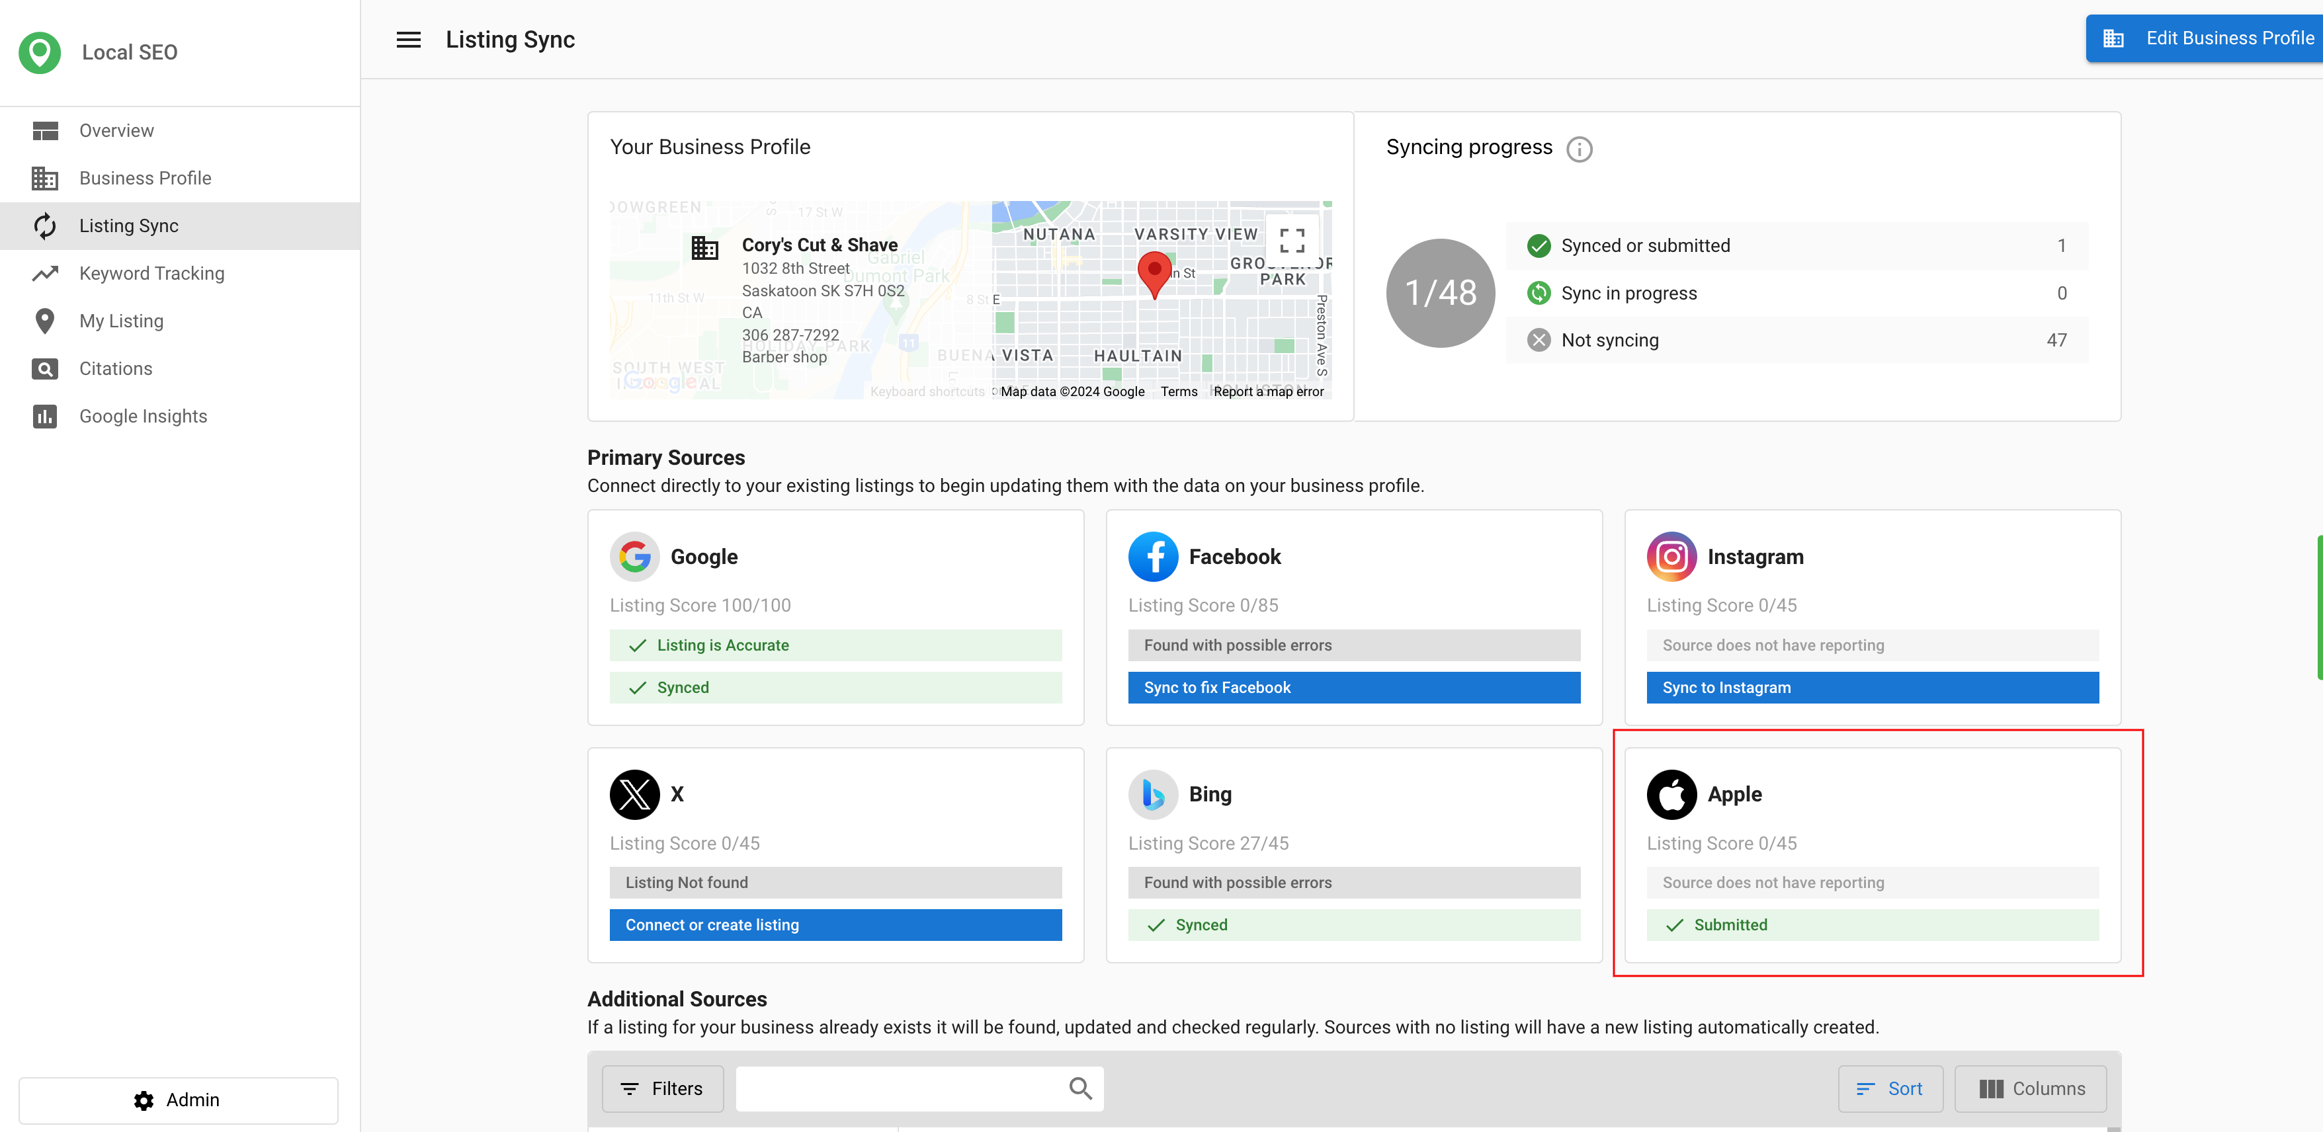Click the Not syncing count 47
This screenshot has width=2323, height=1132.
point(2056,341)
